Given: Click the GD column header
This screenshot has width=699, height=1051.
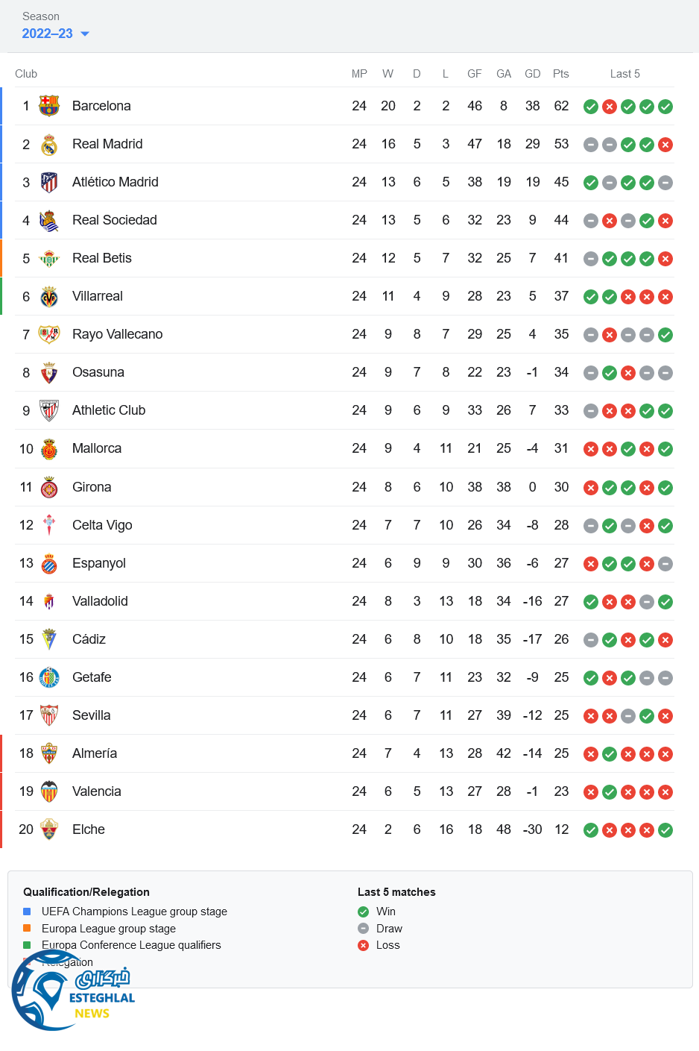Looking at the screenshot, I should tap(532, 74).
